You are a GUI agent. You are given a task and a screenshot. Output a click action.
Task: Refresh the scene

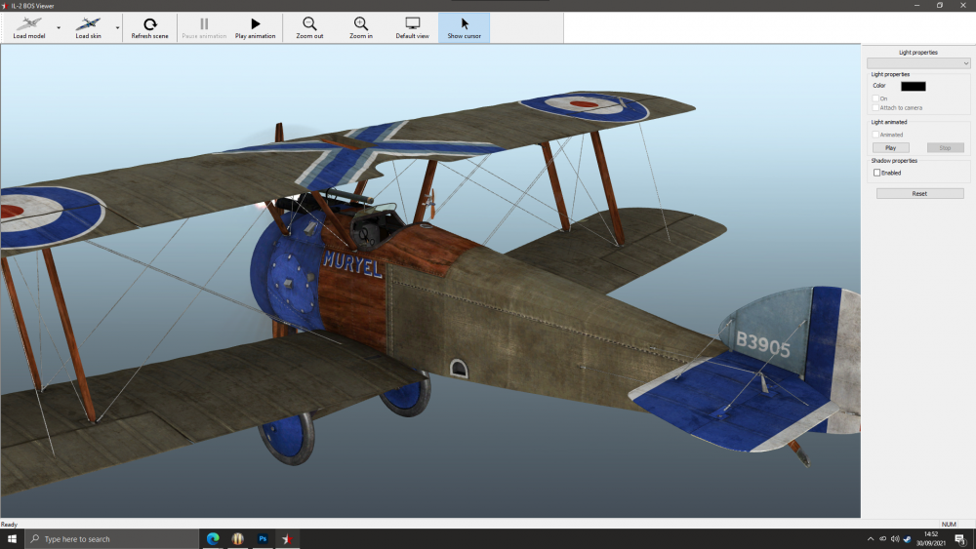pos(149,23)
